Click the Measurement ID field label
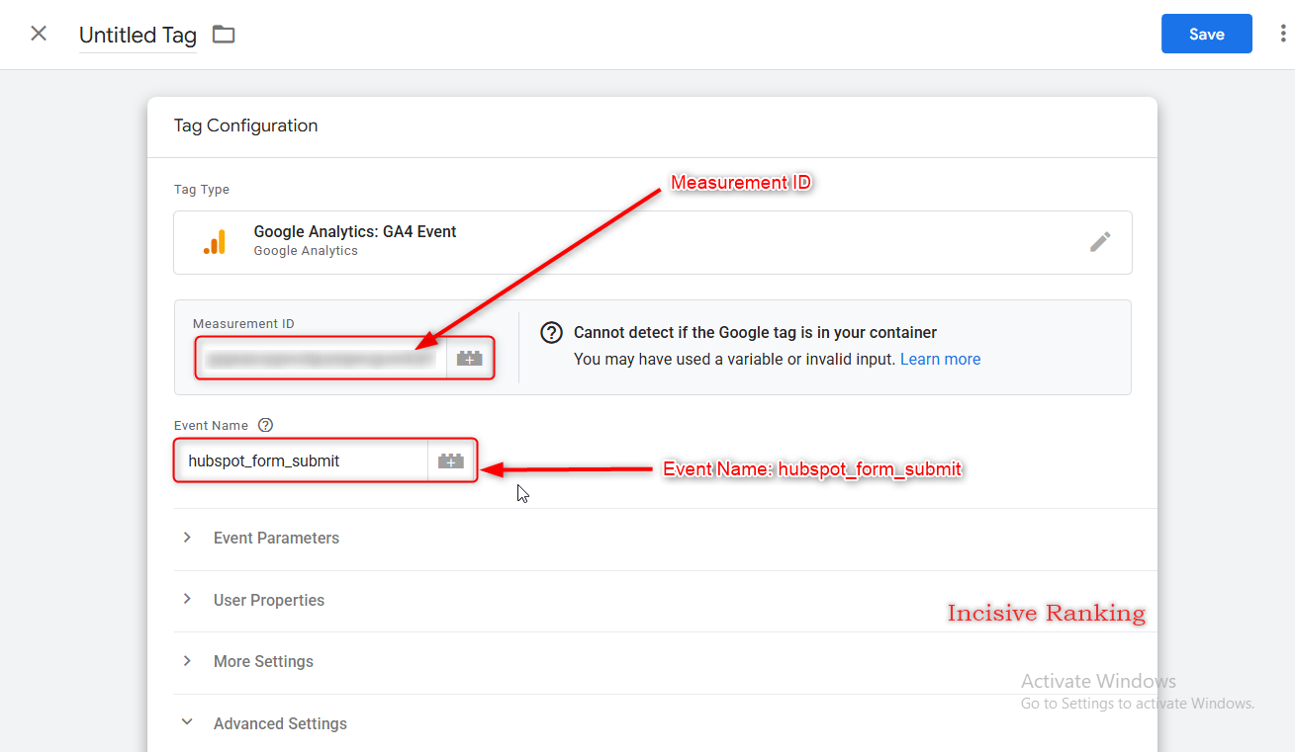The image size is (1295, 752). pyautogui.click(x=244, y=324)
